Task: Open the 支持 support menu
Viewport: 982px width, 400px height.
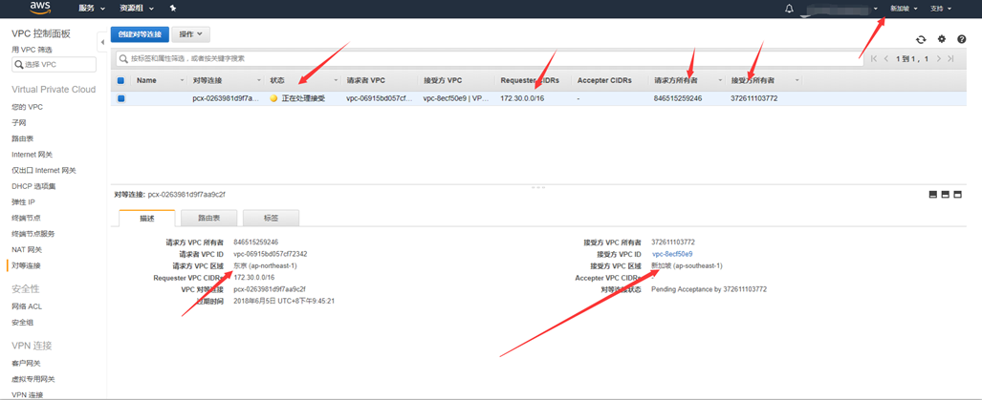Action: 941,9
